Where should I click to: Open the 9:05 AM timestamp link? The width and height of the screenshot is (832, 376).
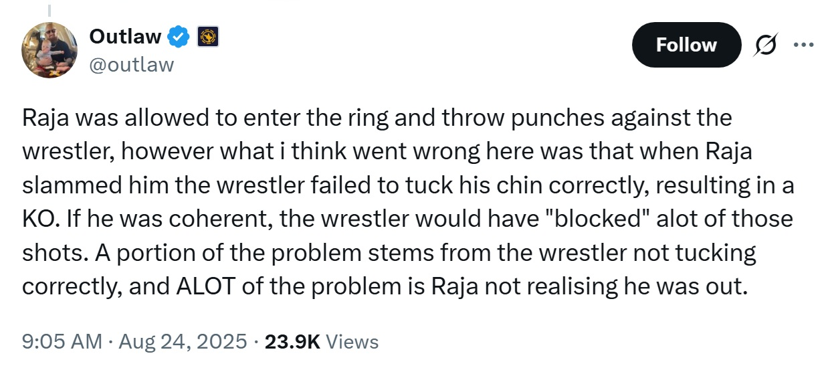tap(62, 342)
